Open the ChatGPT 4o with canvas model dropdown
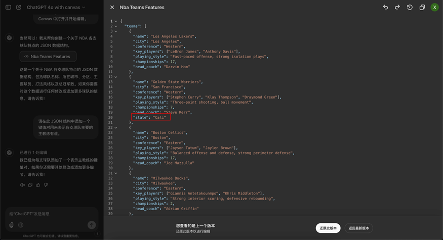 [x=56, y=8]
